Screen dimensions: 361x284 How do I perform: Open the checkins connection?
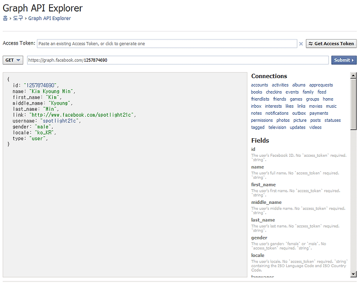274,92
